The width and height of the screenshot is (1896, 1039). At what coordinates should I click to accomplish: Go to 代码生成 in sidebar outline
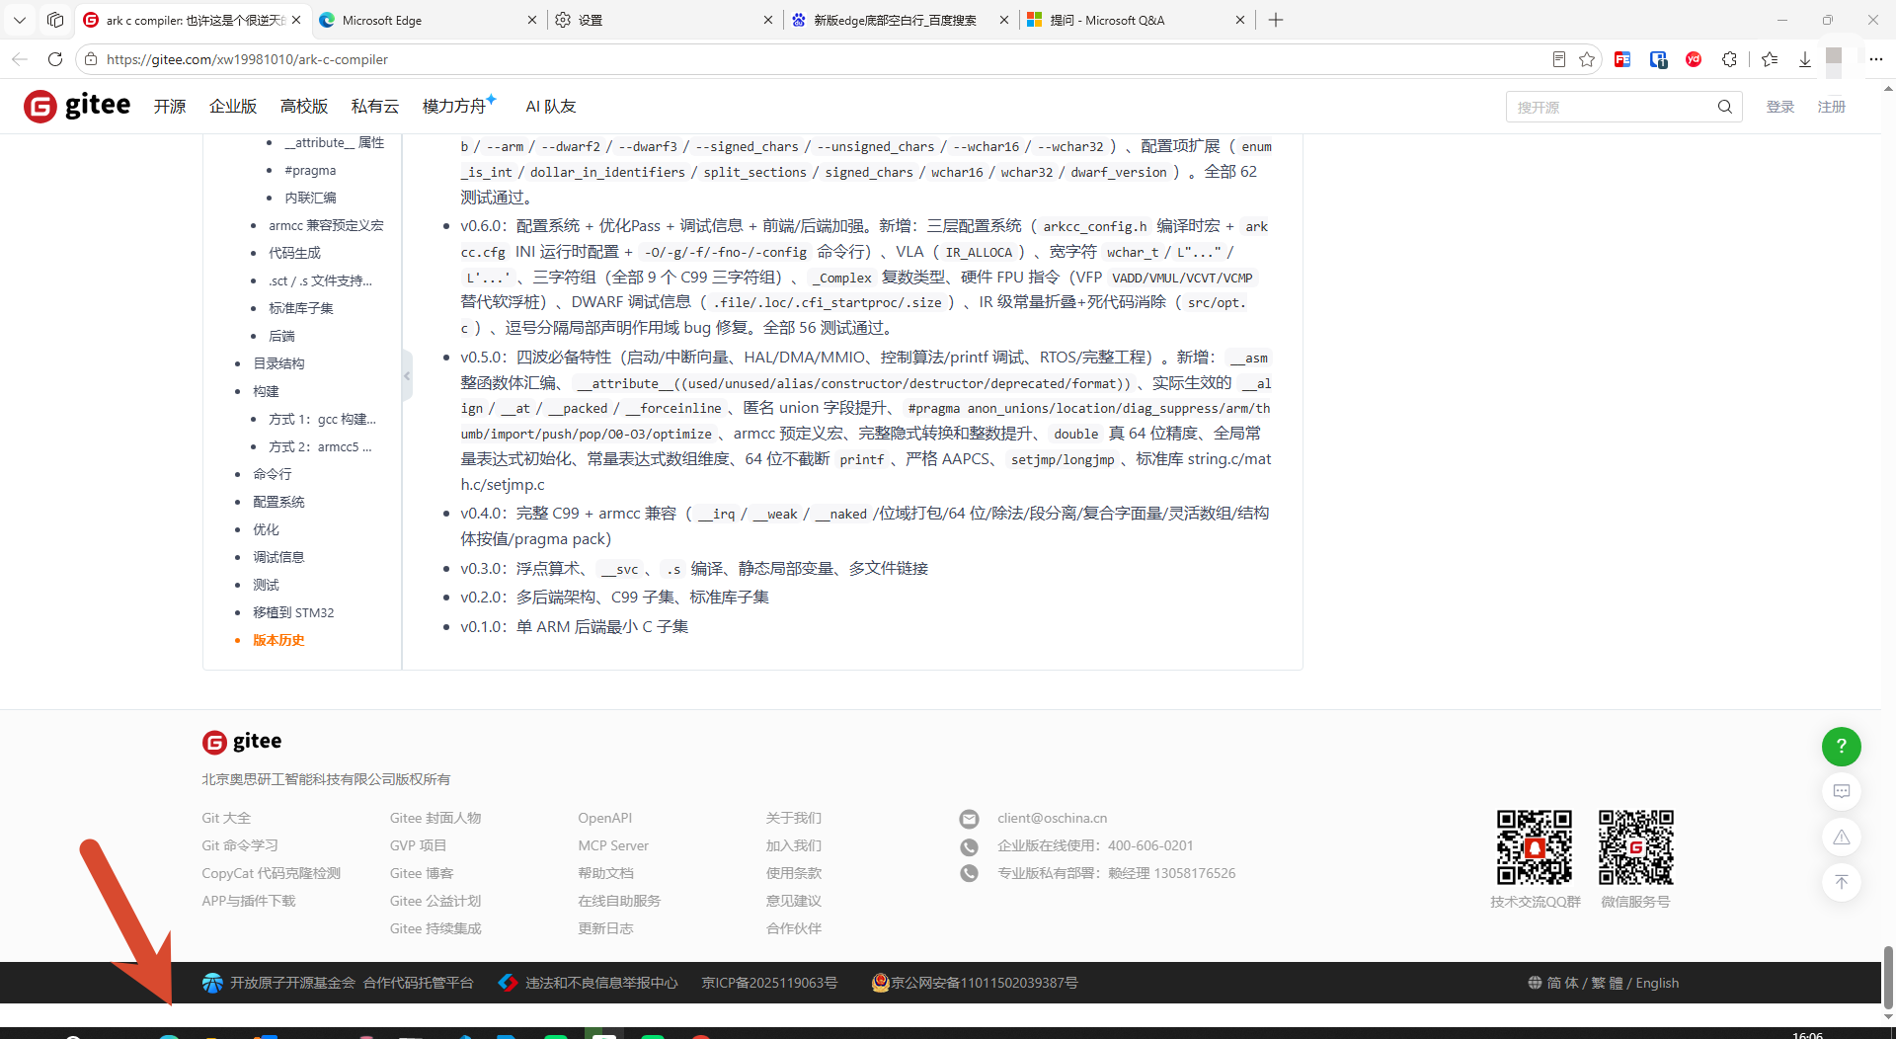click(294, 253)
